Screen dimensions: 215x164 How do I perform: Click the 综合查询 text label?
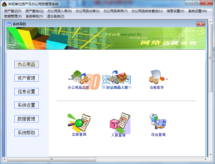[158, 135]
